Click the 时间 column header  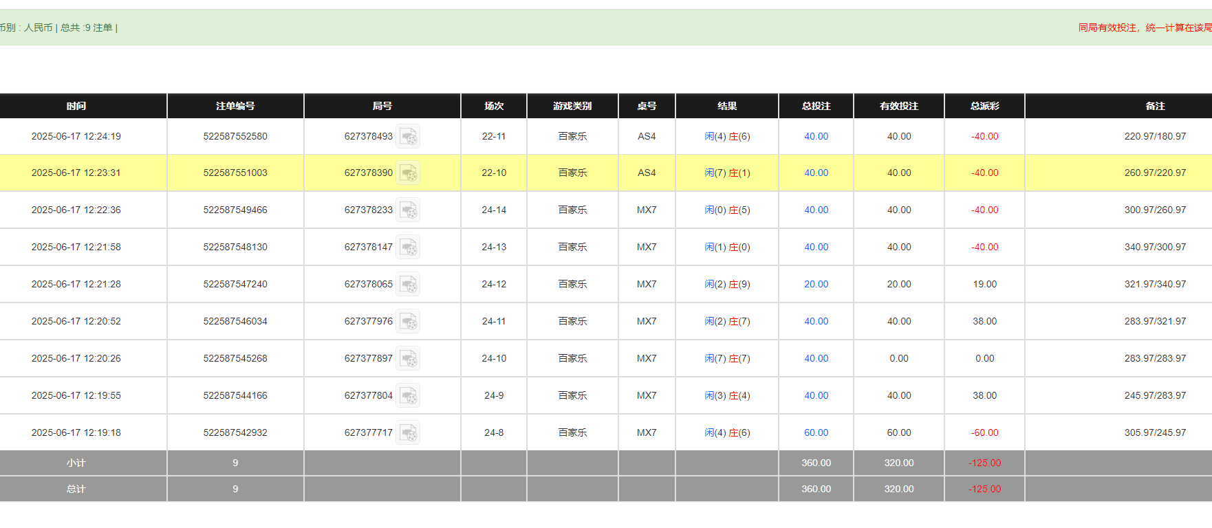click(x=76, y=106)
